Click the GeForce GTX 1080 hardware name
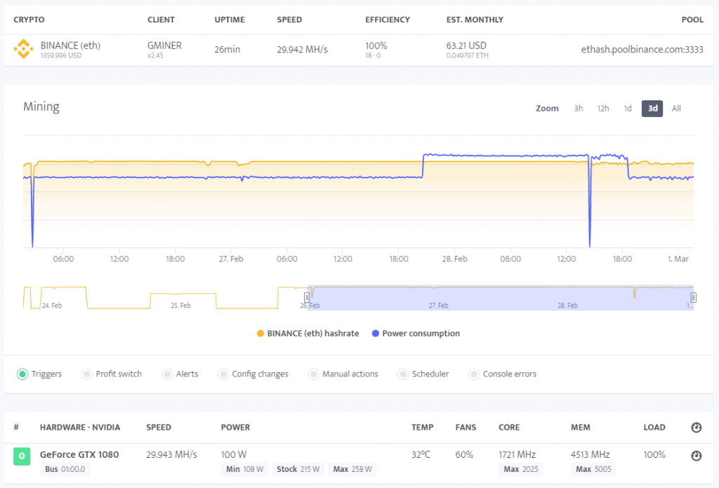719x488 pixels. click(x=79, y=454)
